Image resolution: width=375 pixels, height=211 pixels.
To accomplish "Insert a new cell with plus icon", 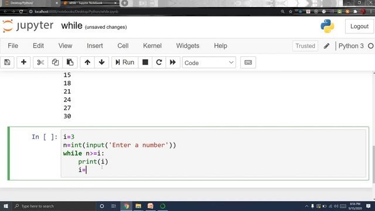I will pos(23,63).
